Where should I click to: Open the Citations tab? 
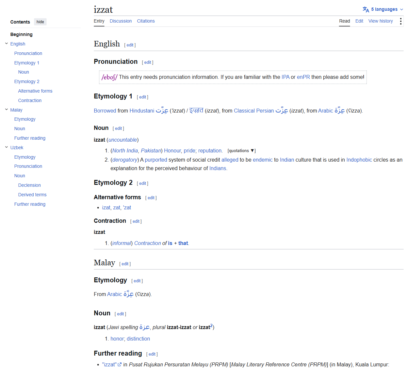tap(146, 21)
